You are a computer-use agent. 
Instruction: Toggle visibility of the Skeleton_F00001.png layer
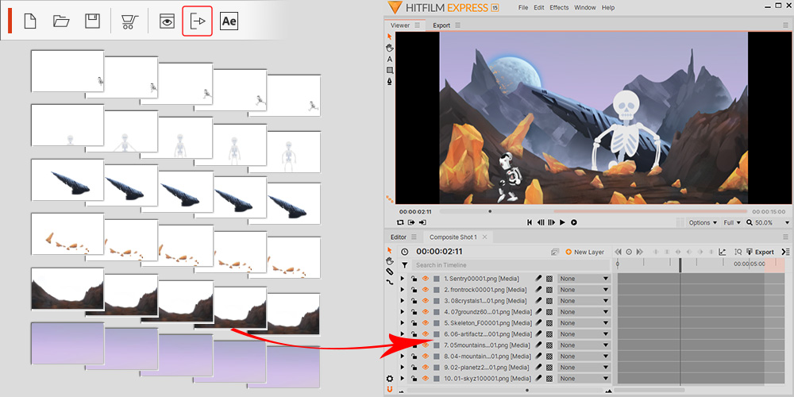tap(425, 323)
